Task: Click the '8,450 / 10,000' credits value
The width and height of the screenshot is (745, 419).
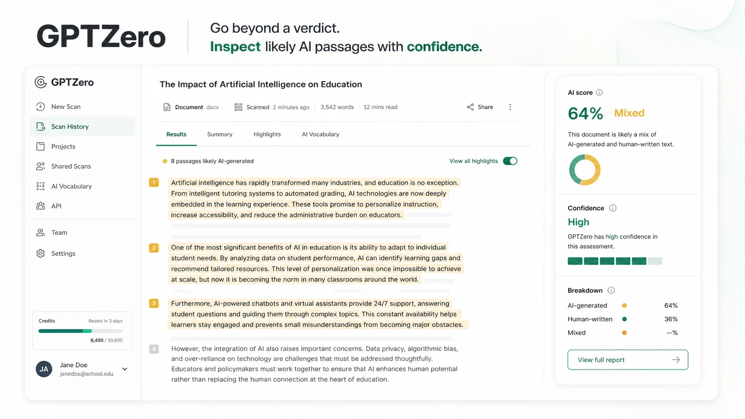Action: (106, 340)
